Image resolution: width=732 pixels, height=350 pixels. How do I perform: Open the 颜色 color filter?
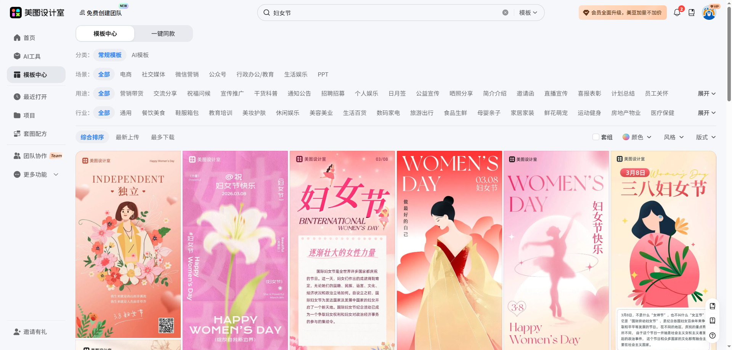pos(637,137)
